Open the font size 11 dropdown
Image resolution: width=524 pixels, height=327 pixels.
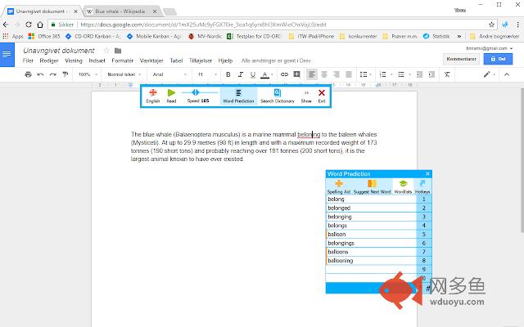207,74
